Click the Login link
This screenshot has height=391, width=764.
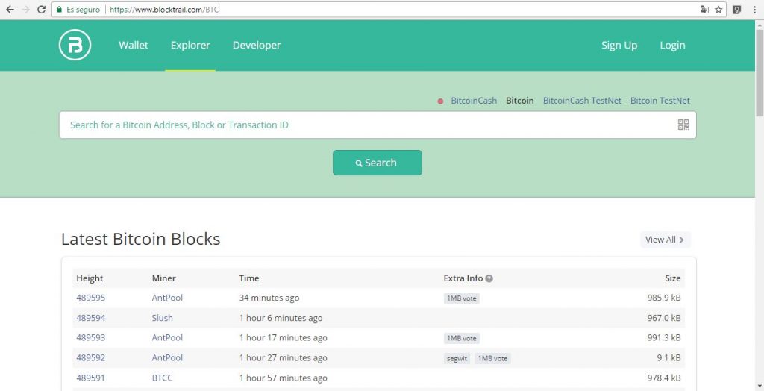[672, 46]
